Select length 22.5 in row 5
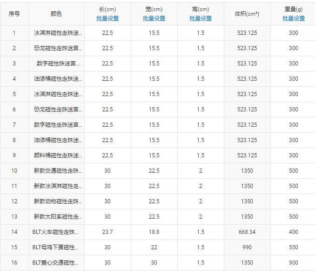The image size is (315, 272). (x=107, y=94)
